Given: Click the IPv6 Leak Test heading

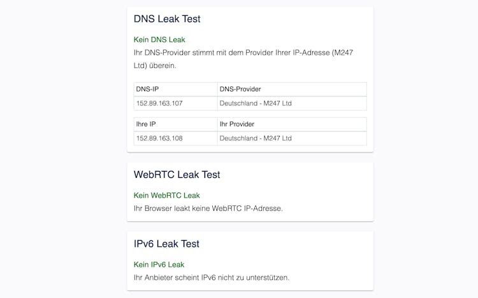Looking at the screenshot, I should pos(166,243).
